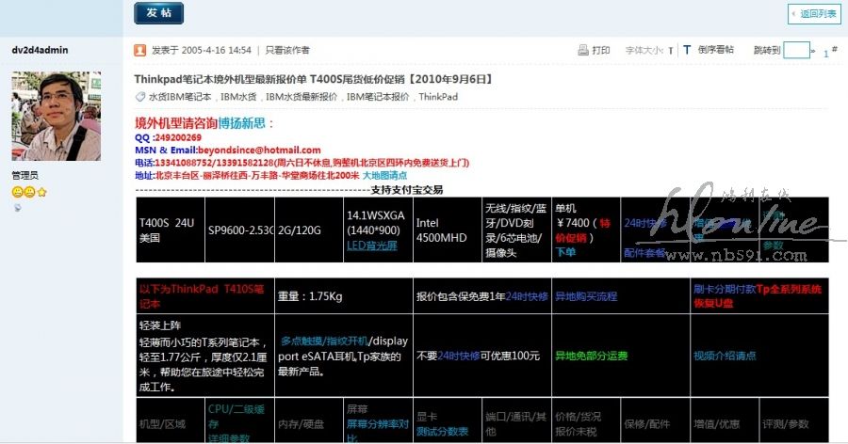Screen dimensions: 848x444
Task: Click the small T decrease font size icon
Action: click(x=670, y=51)
